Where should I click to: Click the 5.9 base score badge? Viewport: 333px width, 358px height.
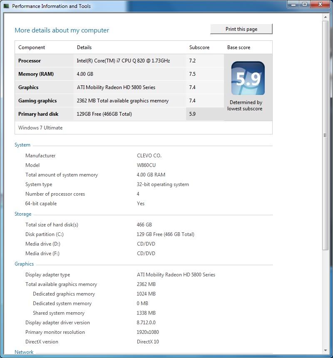[248, 78]
